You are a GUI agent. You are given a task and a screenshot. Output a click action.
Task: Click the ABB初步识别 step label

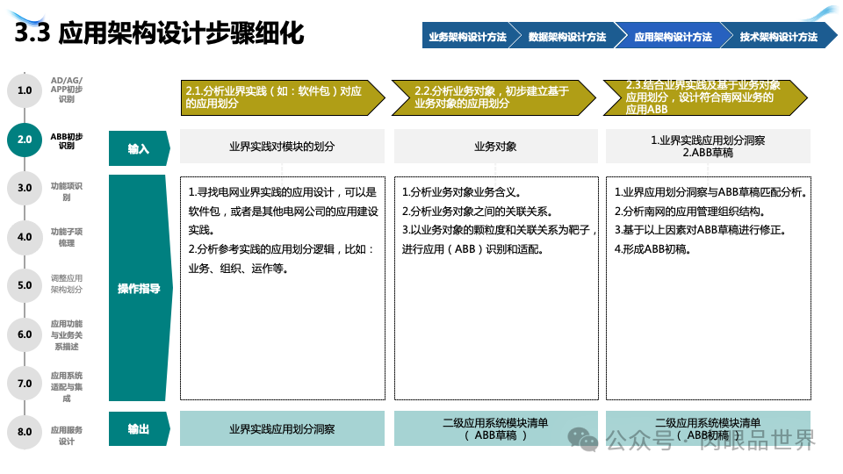[x=67, y=140]
